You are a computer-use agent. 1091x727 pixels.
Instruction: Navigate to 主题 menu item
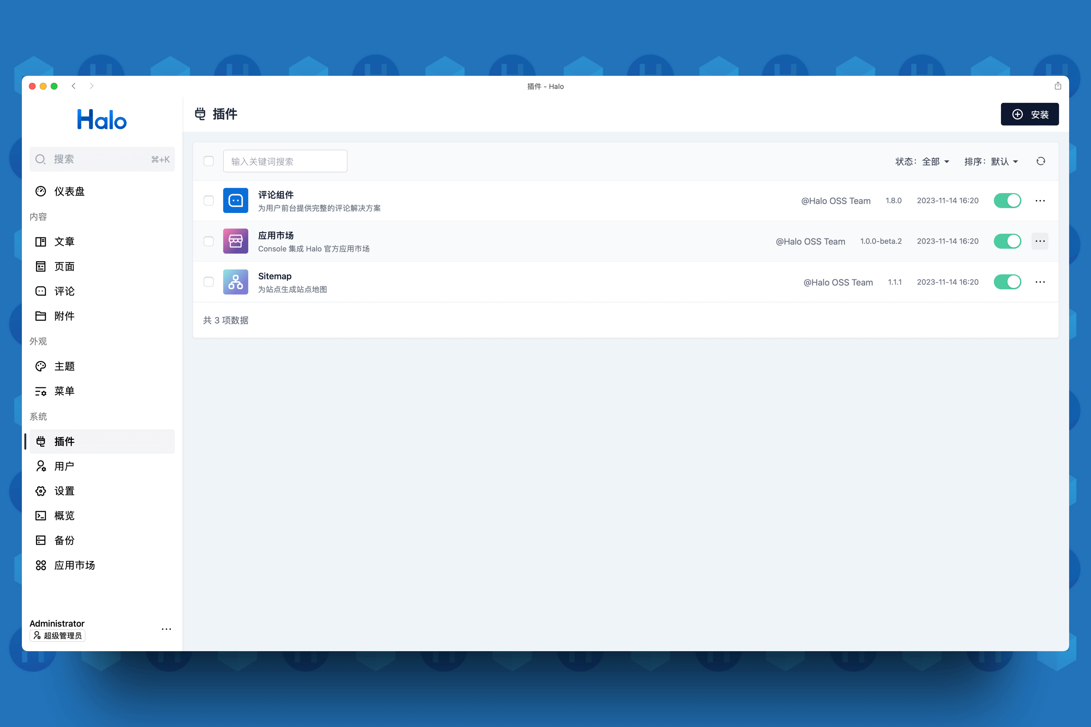[102, 366]
